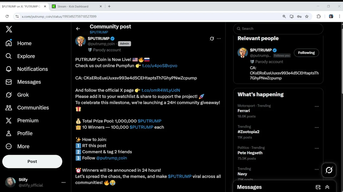Open more options for the post
The height and width of the screenshot is (192, 343).
(x=219, y=39)
